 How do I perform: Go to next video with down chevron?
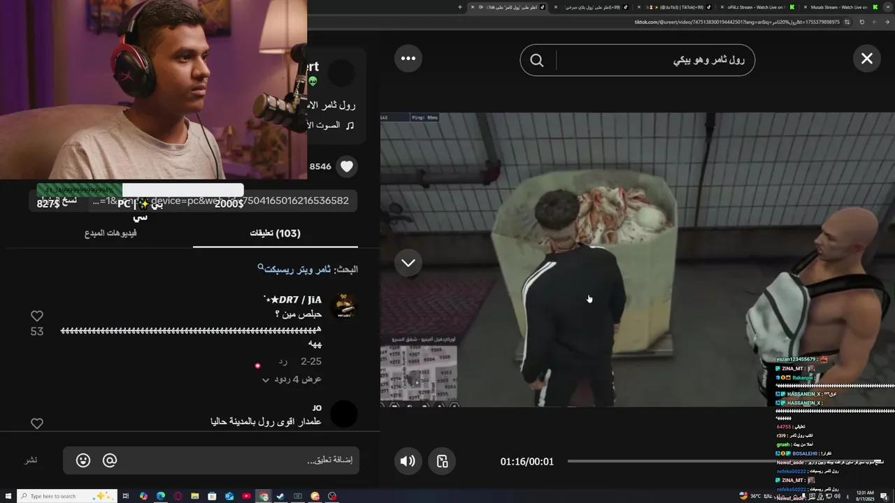[408, 263]
